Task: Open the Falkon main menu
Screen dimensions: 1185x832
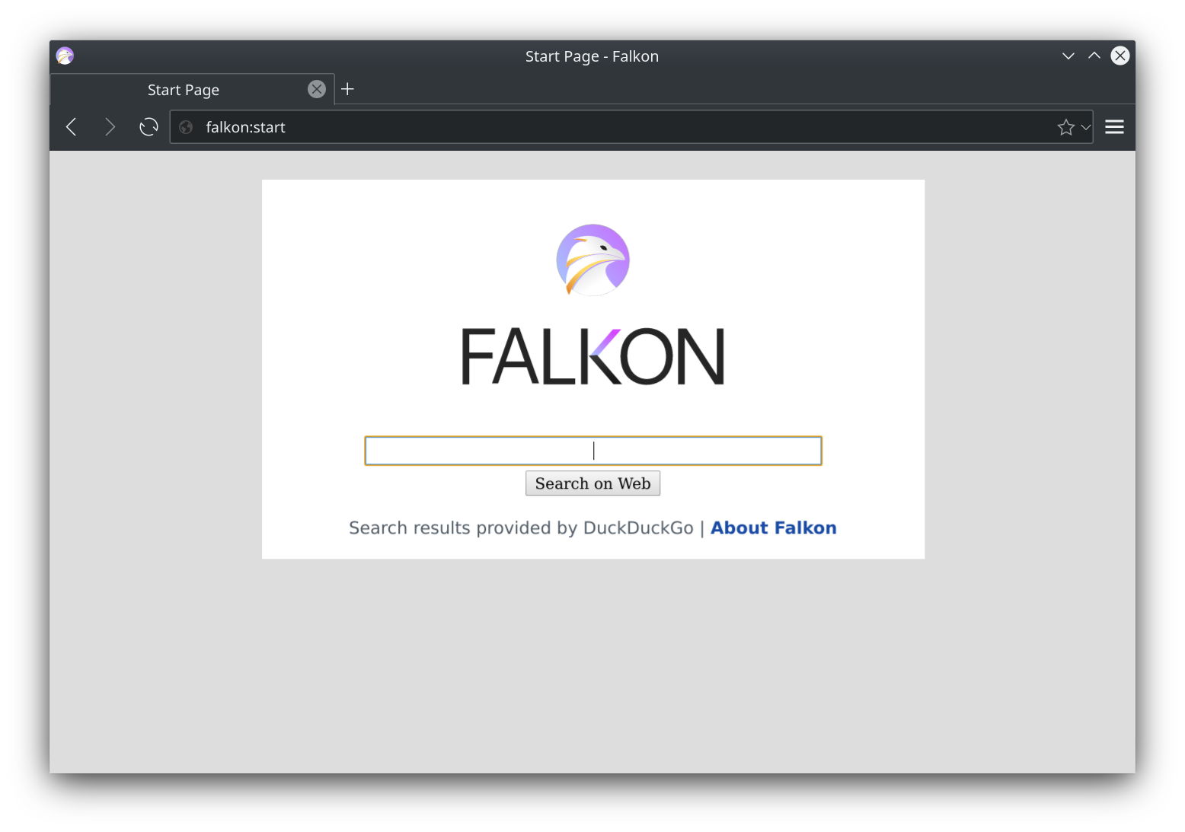Action: (1113, 126)
